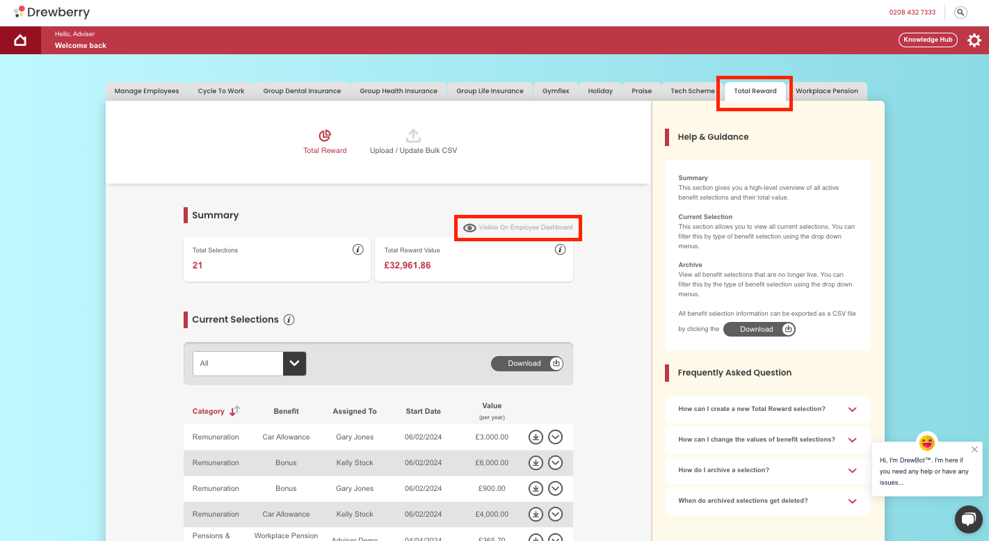Toggle Visible On Employee Dashboard eye
Screen dimensions: 989x541
[x=469, y=227]
